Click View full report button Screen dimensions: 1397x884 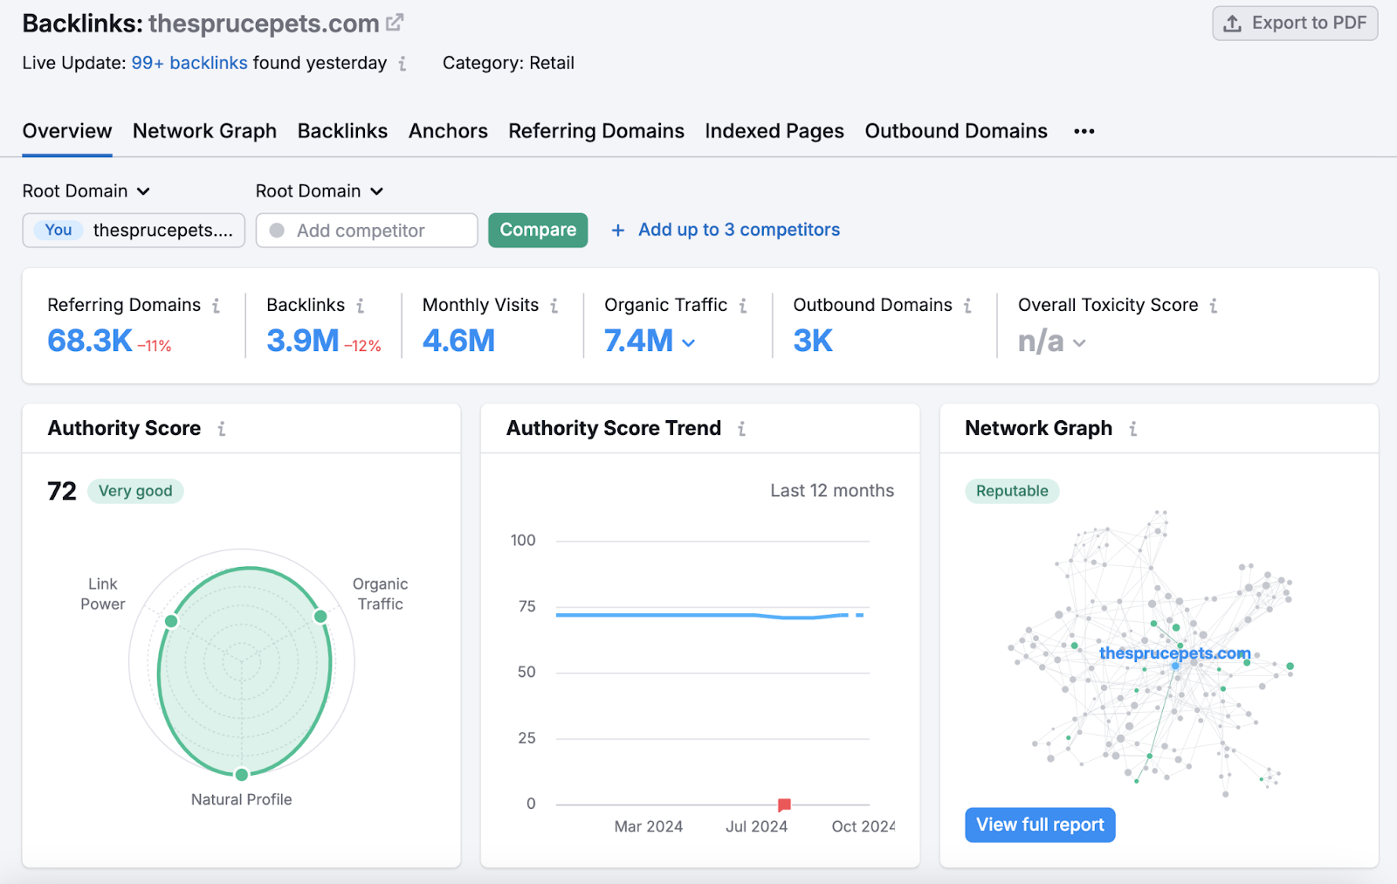(x=1040, y=825)
